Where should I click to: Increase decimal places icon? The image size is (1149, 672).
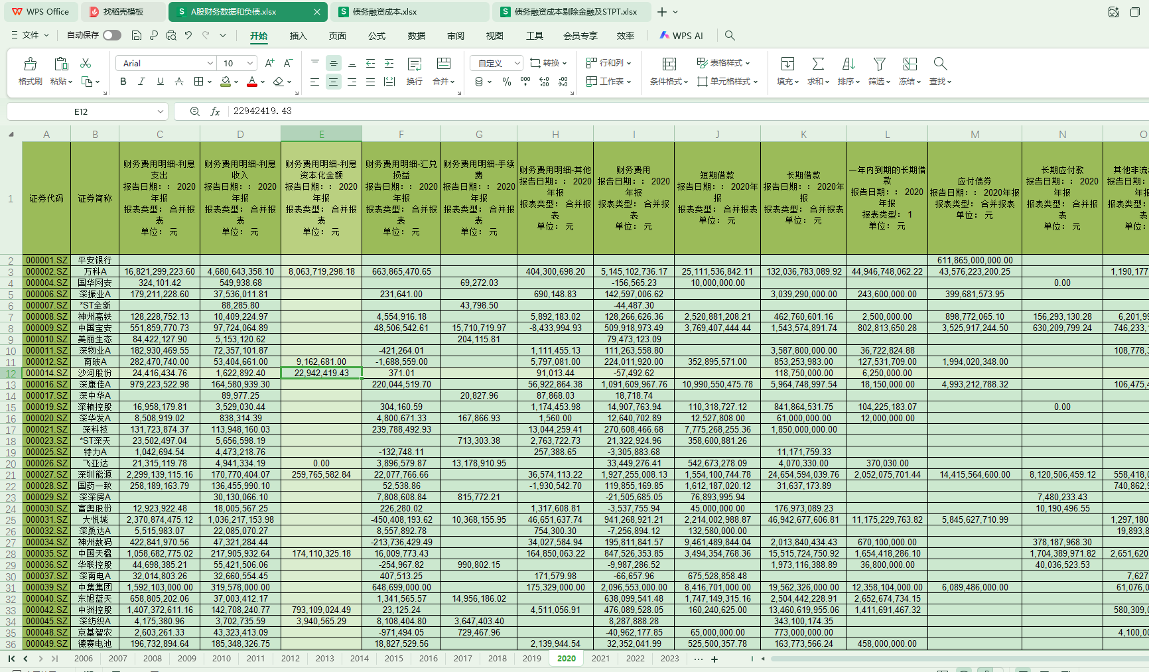point(544,82)
